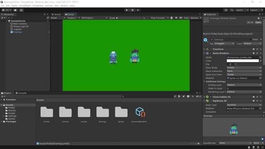Click the Order in Layer field
This screenshot has width=265, height=149.
(x=244, y=88)
